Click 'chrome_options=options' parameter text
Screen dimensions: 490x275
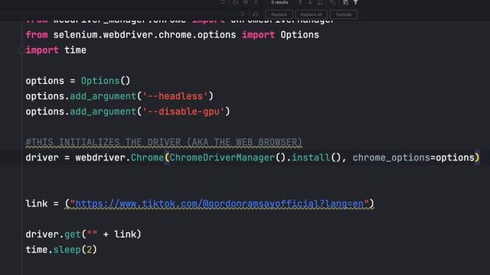pos(413,158)
